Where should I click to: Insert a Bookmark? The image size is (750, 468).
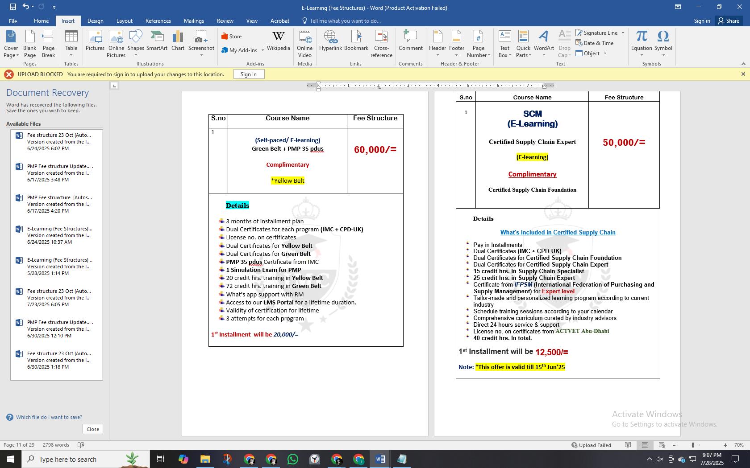[x=356, y=41]
